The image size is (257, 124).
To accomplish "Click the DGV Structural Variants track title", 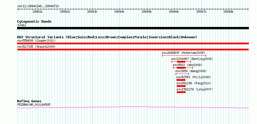I will click(x=107, y=37).
